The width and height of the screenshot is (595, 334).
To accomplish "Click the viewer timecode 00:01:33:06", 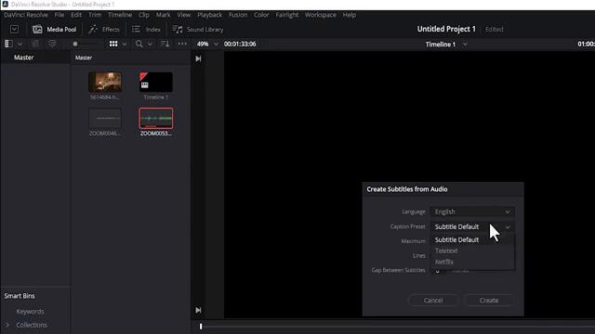I will click(x=240, y=44).
